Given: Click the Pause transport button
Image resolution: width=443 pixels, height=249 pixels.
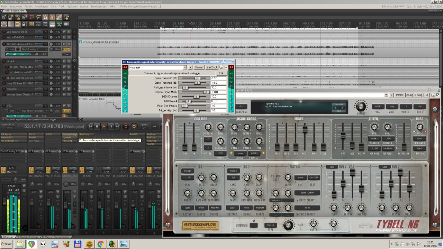Looking at the screenshot, I should click(x=111, y=127).
